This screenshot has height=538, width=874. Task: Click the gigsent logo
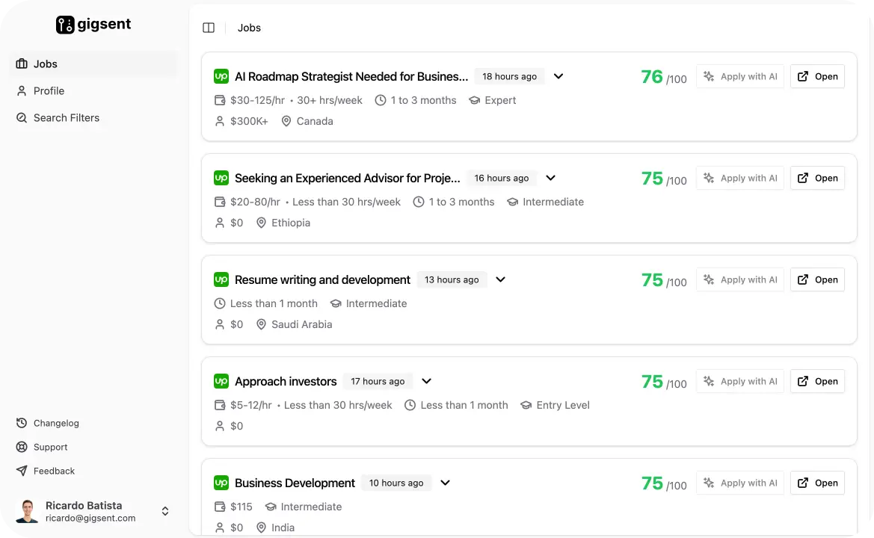point(93,25)
